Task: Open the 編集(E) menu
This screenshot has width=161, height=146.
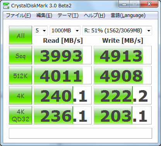Action: pos(44,15)
